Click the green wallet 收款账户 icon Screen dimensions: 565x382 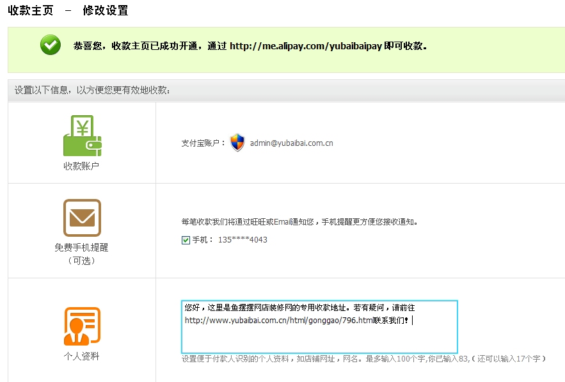pyautogui.click(x=83, y=136)
